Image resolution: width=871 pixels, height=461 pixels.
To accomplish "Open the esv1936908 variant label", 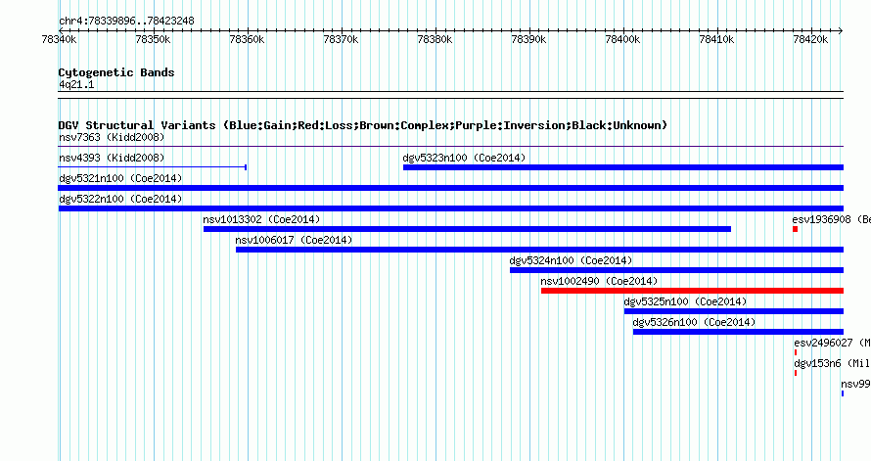I will [831, 219].
